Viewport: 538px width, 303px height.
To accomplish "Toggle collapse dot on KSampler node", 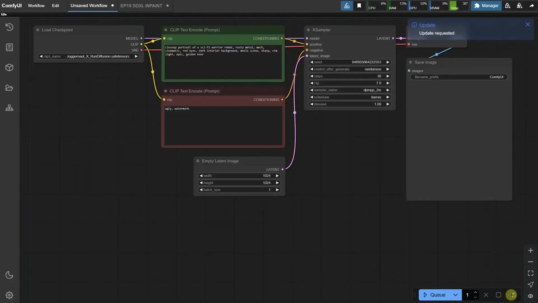I will pyautogui.click(x=308, y=30).
